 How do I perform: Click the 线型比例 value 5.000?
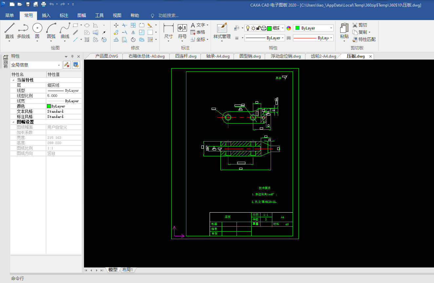(x=64, y=96)
